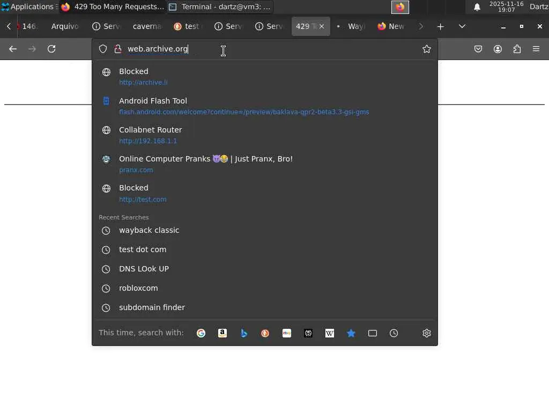Viewport: 549px width, 412px height.
Task: Open the Dartz user panel item
Action: pos(539,6)
